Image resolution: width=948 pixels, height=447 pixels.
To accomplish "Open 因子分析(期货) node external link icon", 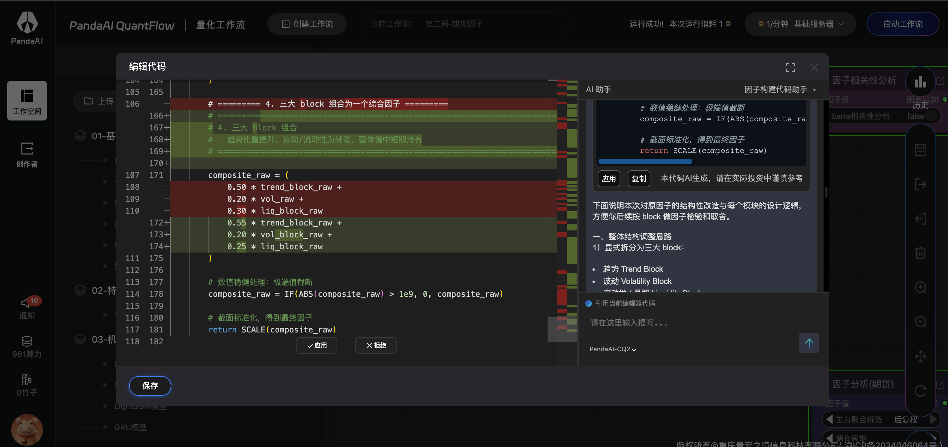I will (940, 384).
